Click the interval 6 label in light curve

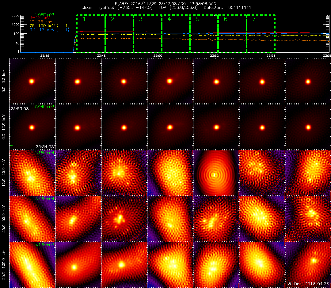click(x=226, y=19)
